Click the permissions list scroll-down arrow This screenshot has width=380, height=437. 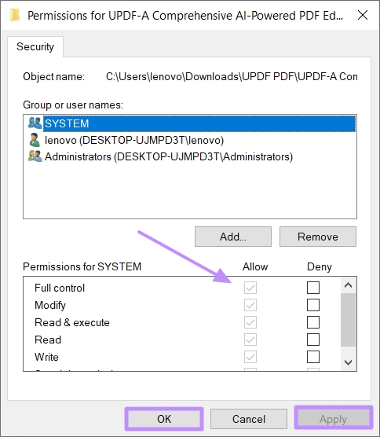(x=348, y=362)
